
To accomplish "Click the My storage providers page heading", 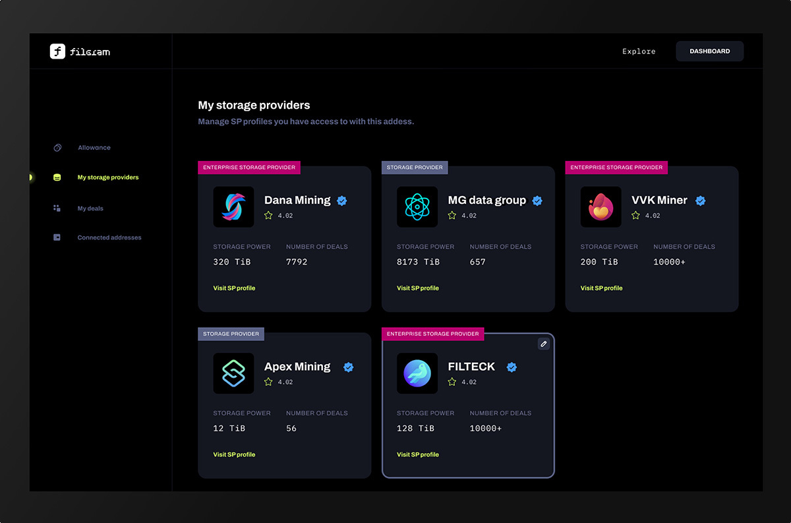I will tap(254, 105).
